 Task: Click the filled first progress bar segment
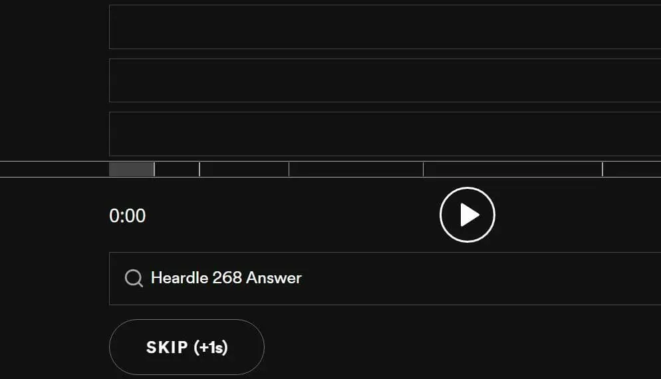coord(131,170)
